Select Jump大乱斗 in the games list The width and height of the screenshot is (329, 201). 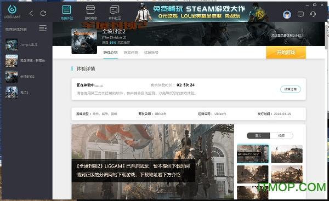[27, 45]
